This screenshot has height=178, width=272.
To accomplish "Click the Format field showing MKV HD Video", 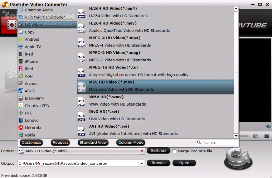I will point(78,151).
